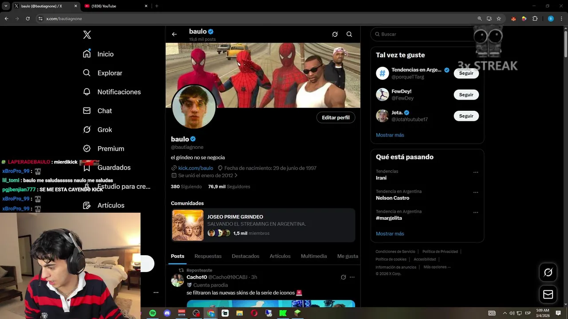
Task: Open Spotify from the taskbar
Action: point(153,313)
